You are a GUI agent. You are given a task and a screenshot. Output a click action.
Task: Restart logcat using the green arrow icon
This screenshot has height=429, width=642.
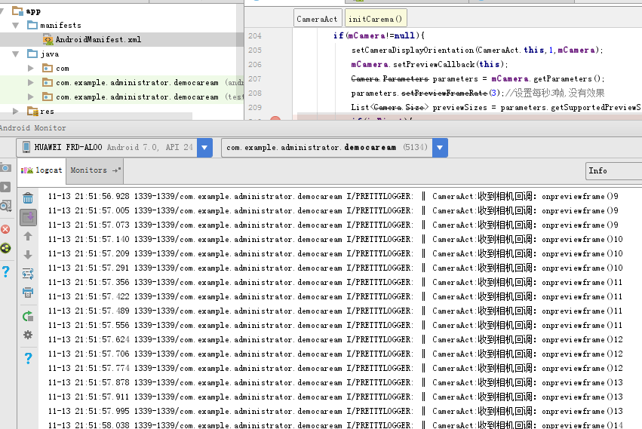28,316
